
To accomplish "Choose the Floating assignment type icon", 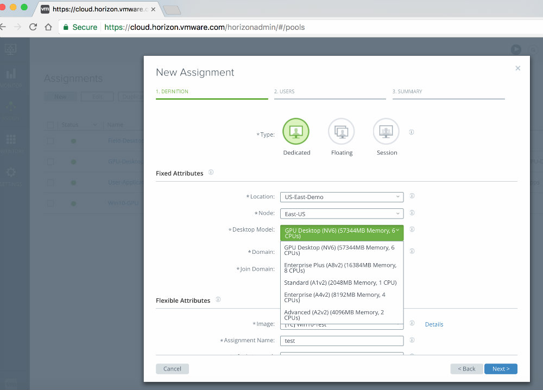I will (x=341, y=132).
